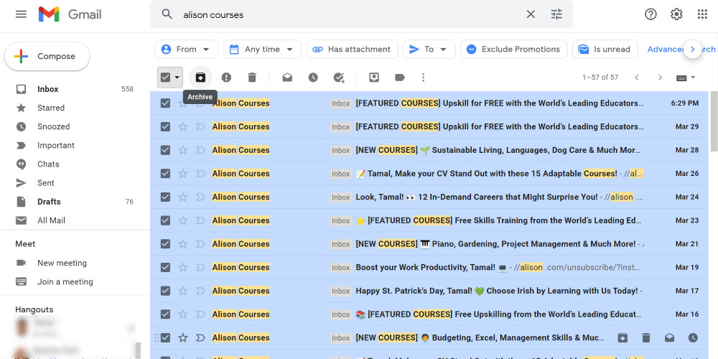Expand filter chips with right chevron
The width and height of the screenshot is (718, 359).
point(692,49)
